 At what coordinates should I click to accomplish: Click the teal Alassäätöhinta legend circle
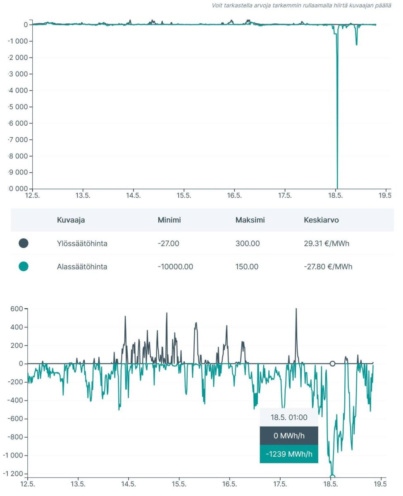tap(24, 267)
